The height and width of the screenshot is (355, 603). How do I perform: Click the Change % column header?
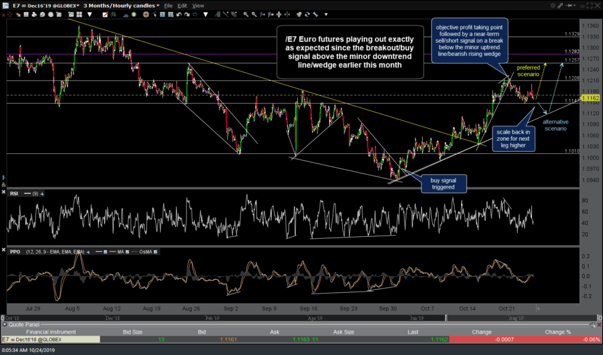click(x=558, y=332)
